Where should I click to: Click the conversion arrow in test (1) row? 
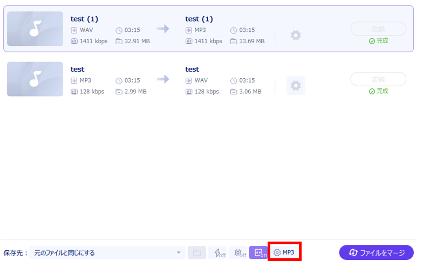coord(163,29)
